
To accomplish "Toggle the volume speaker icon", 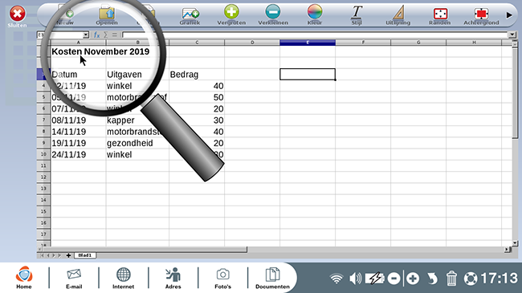I will pos(356,279).
